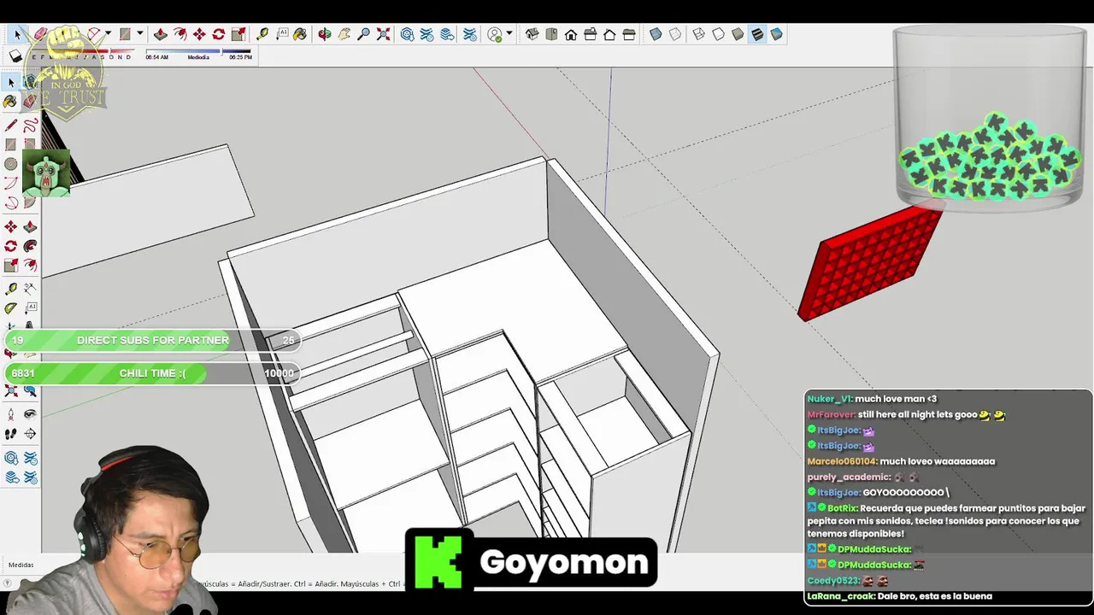Pick Protractor tool in left palette
Image resolution: width=1094 pixels, height=615 pixels.
pos(11,308)
